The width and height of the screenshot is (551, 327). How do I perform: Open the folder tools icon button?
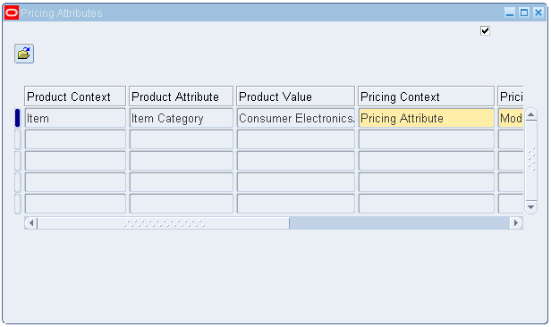pyautogui.click(x=24, y=54)
